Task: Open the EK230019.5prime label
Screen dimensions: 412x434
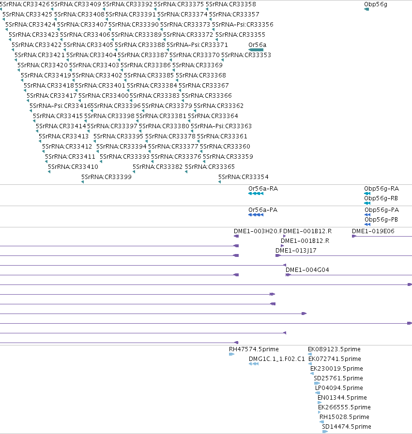Action: pos(336,368)
